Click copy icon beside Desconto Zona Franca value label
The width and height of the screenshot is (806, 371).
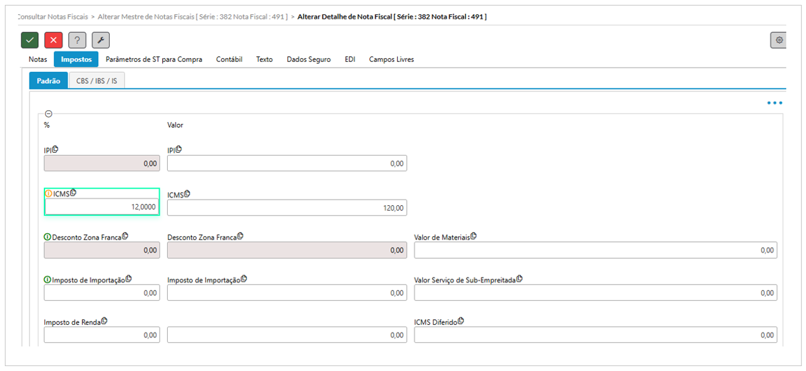[x=240, y=236]
